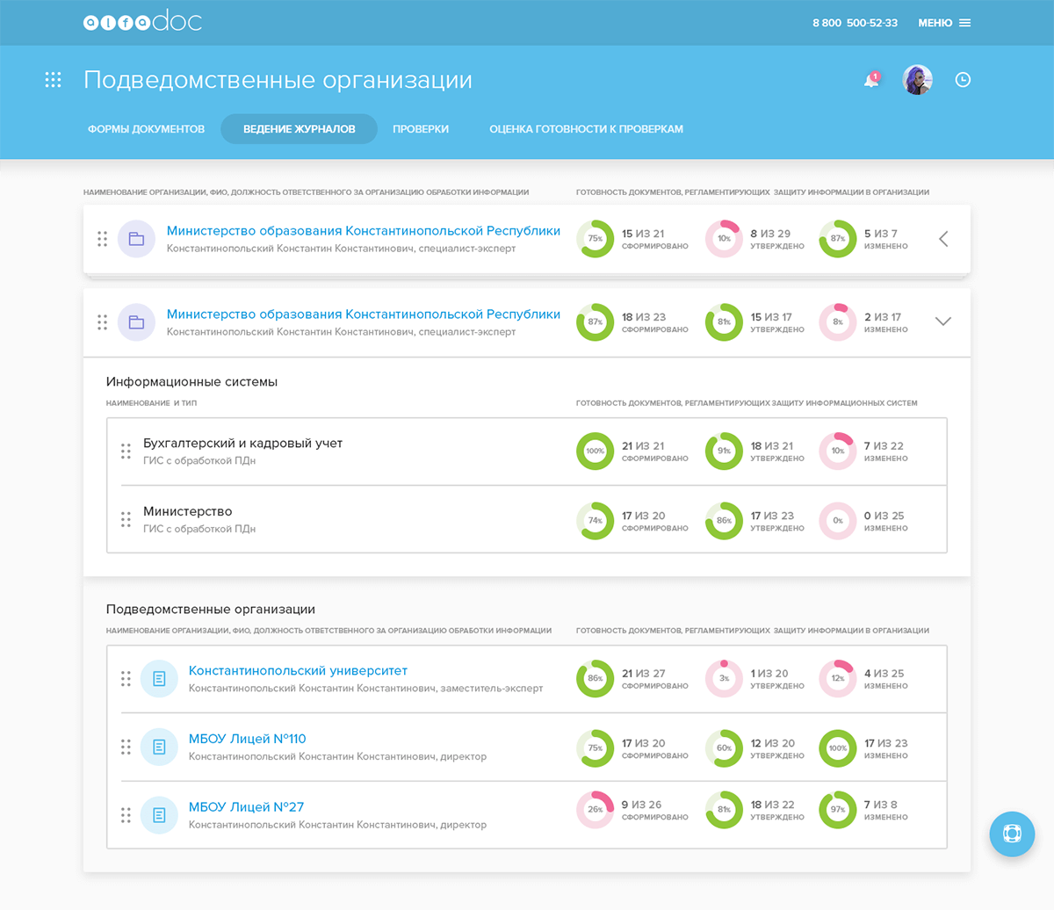The image size is (1054, 910).
Task: Expand the first ministry row with left chevron
Action: tap(943, 239)
